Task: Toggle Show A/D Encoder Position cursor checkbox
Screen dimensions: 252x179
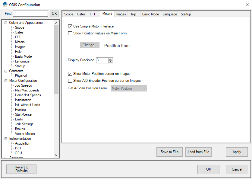Action: pyautogui.click(x=70, y=81)
